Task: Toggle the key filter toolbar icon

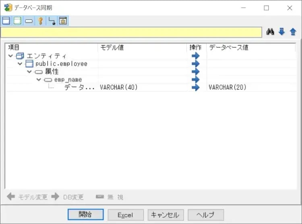Action: [40, 21]
